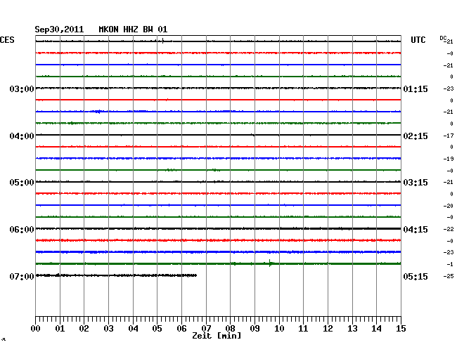Click minute 03 on the time axis

(x=109, y=329)
